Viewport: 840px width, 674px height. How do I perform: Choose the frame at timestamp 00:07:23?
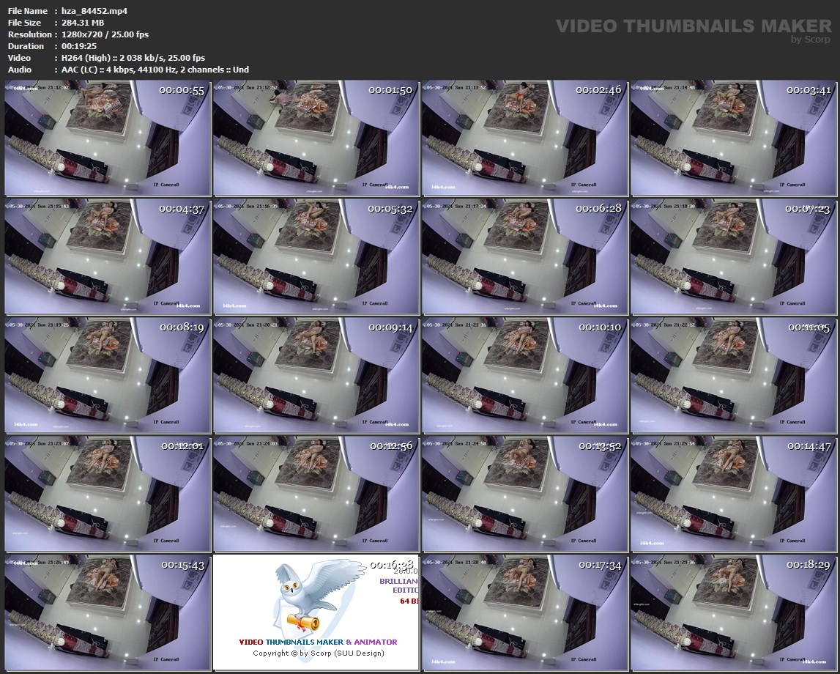tap(733, 256)
